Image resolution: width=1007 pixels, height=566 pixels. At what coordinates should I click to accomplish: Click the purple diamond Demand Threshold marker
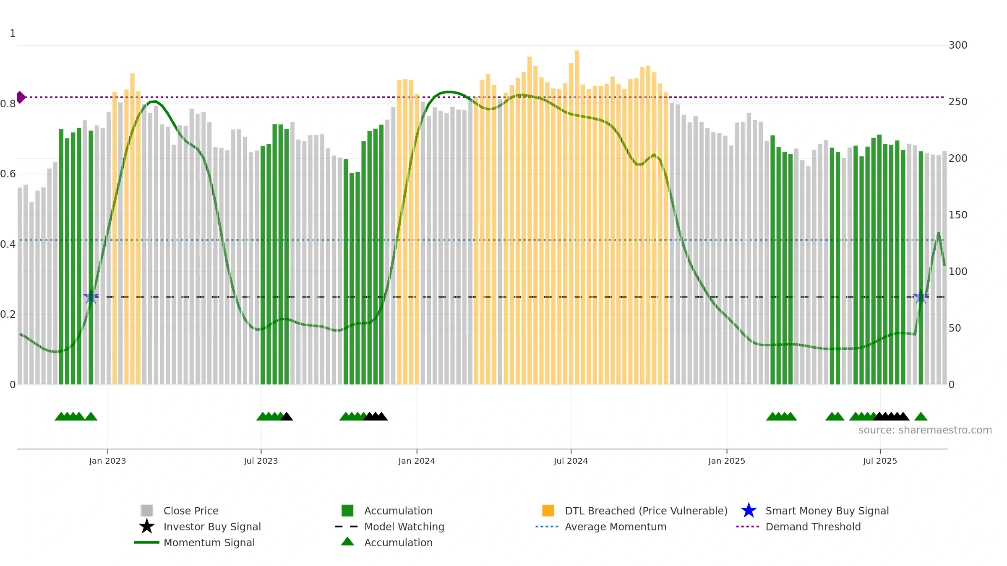click(x=21, y=97)
